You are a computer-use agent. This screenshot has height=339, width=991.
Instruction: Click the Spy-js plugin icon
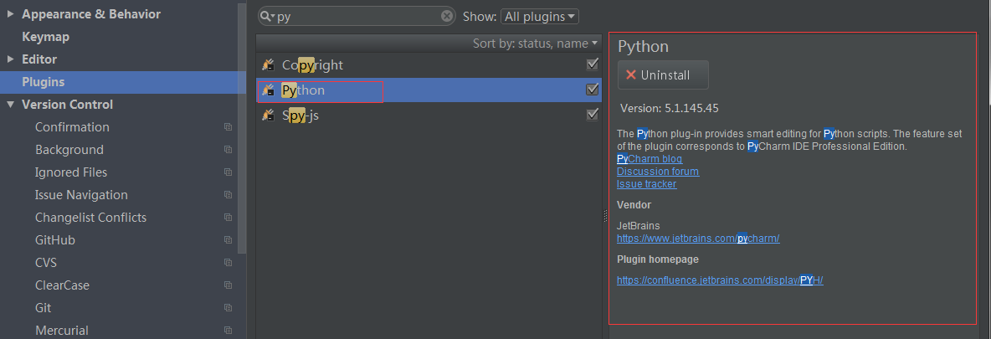[269, 116]
